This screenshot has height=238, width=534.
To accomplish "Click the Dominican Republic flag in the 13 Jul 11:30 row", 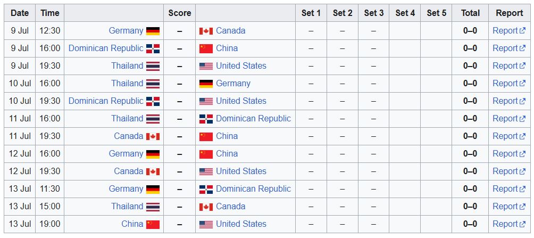I will [206, 189].
